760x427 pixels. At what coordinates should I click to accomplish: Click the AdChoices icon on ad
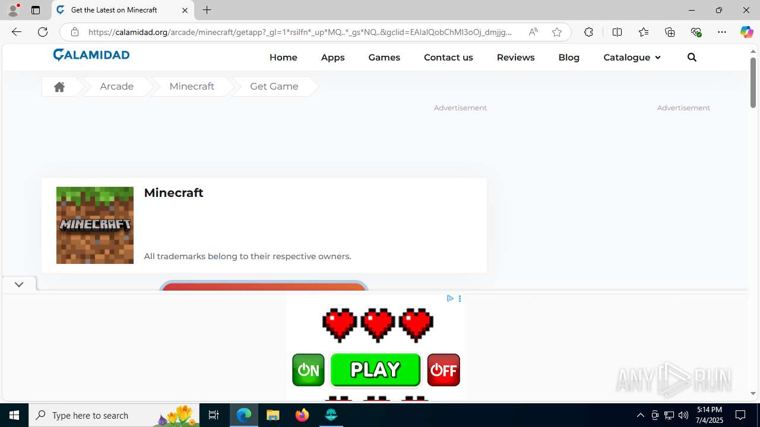[450, 298]
